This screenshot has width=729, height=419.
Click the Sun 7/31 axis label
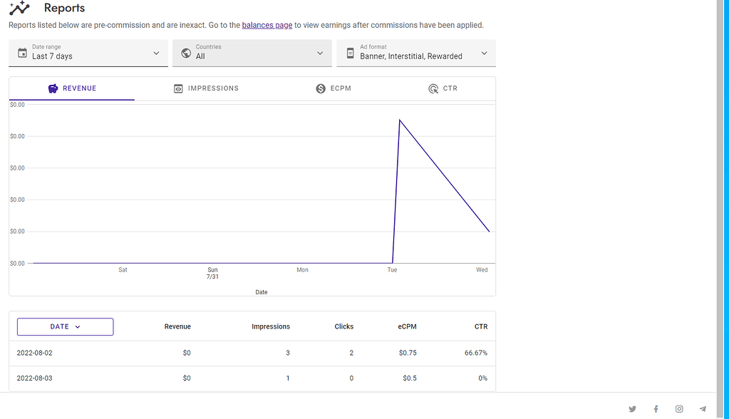tap(212, 273)
